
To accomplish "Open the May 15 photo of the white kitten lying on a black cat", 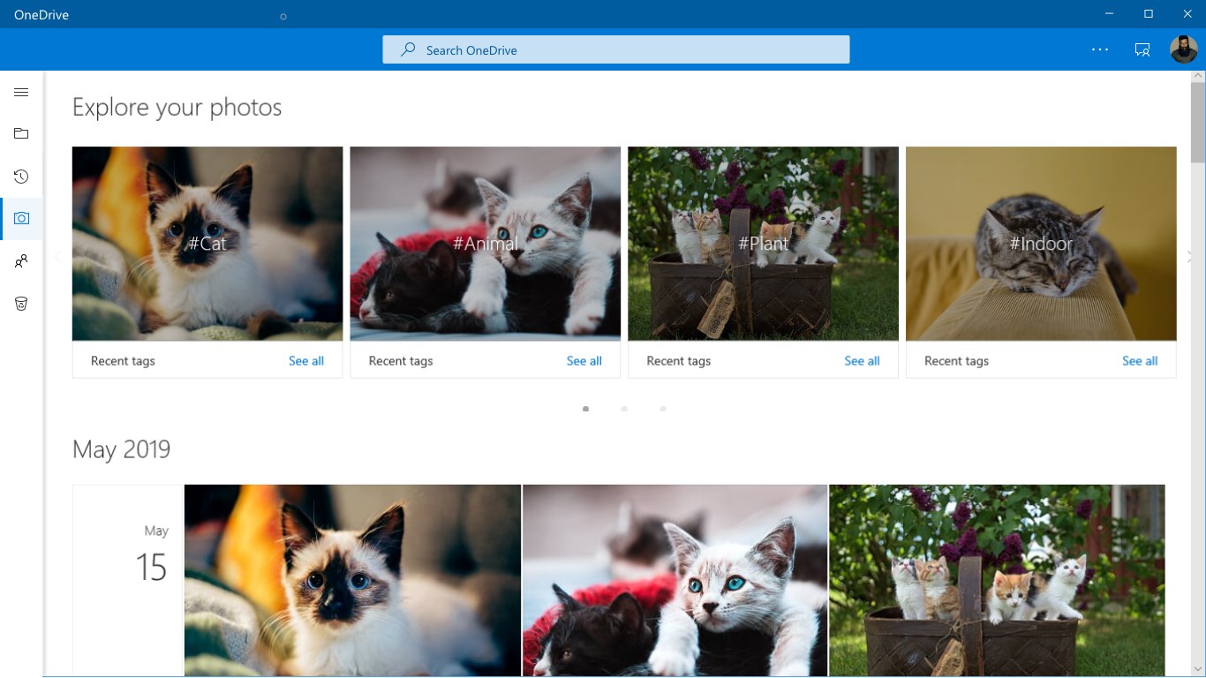I will [675, 580].
